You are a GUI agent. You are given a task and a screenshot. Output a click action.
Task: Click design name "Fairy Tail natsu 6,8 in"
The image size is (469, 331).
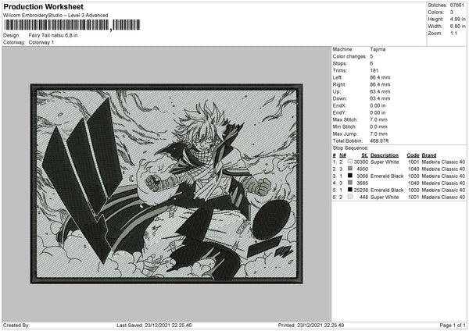tap(53, 35)
